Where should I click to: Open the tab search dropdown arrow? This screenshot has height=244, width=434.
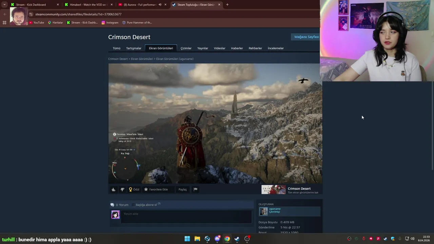tap(4, 5)
